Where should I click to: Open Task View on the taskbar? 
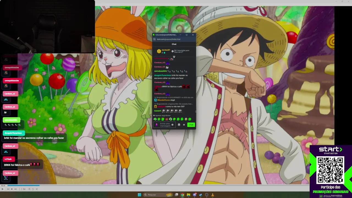[x=177, y=195]
